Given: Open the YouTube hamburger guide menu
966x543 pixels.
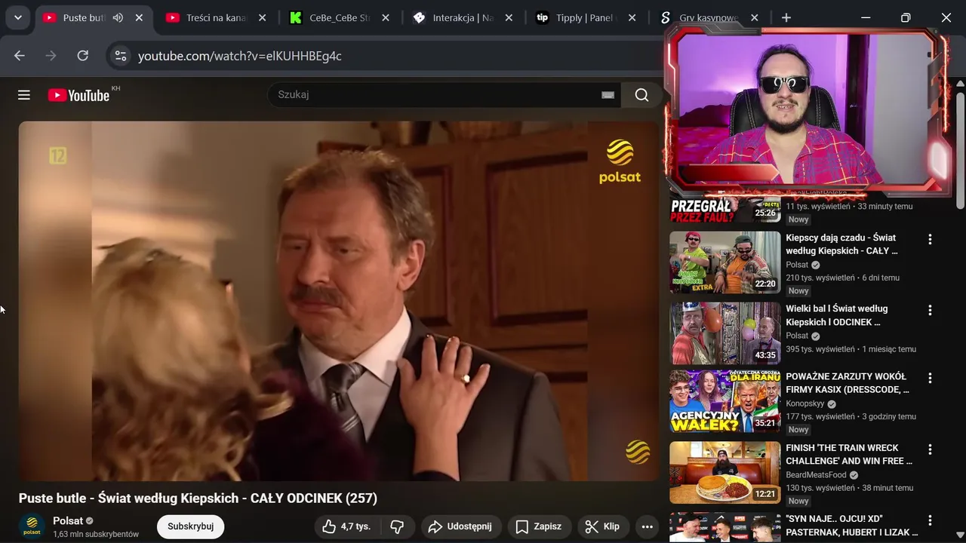Looking at the screenshot, I should (x=24, y=95).
